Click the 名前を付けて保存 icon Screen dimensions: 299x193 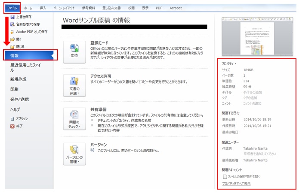pos(12,24)
